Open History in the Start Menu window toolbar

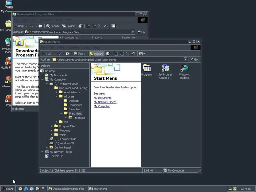pos(108,53)
